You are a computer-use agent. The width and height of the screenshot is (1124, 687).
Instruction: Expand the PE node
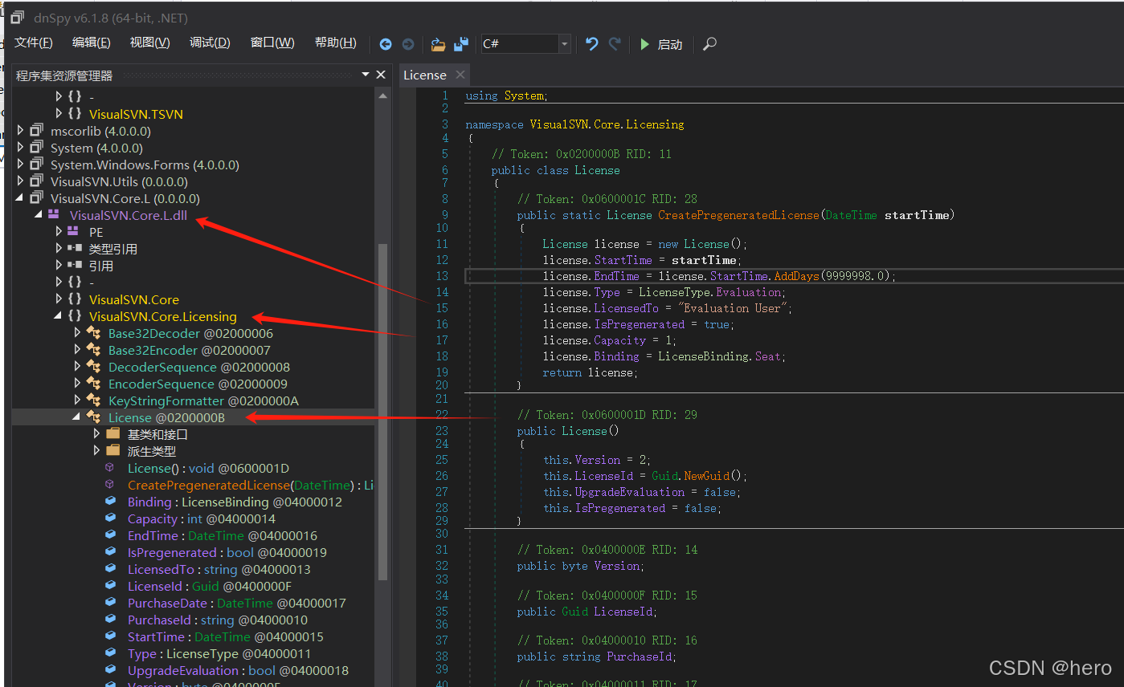[59, 232]
